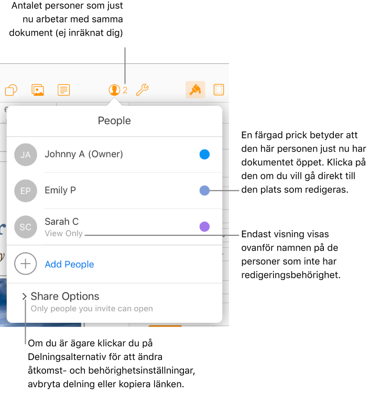Toggle the Format paintbrush panel
Screen dimensions: 370x393
(195, 90)
